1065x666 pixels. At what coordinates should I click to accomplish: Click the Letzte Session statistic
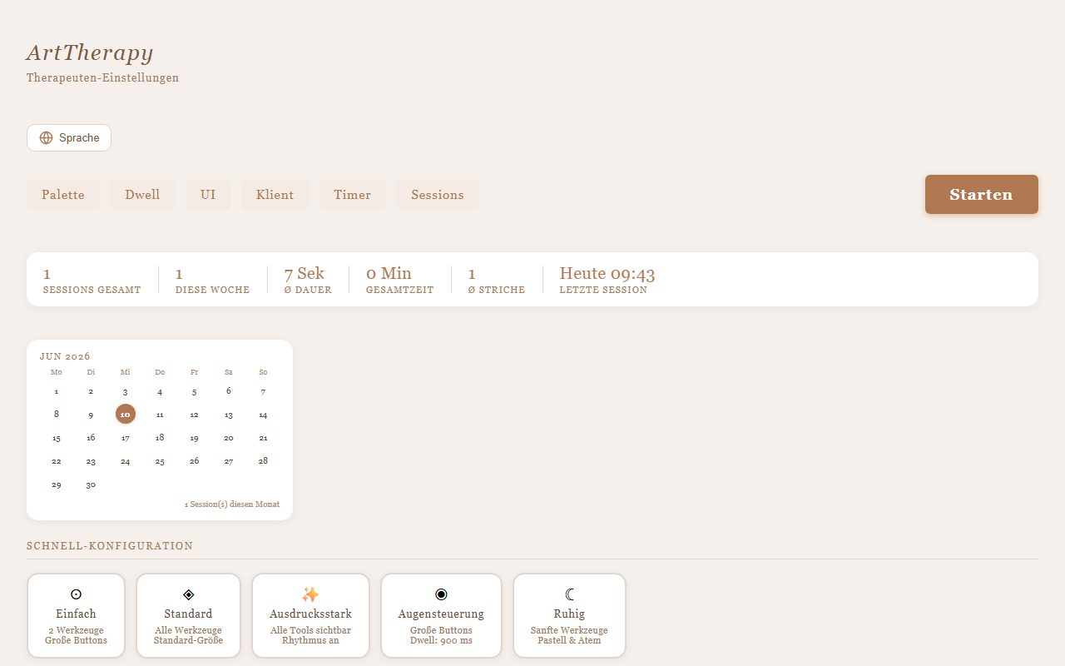(607, 280)
